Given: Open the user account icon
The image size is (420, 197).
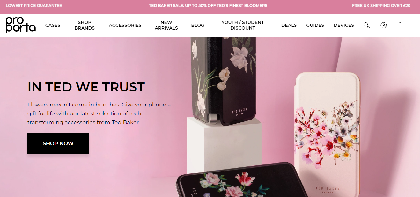Looking at the screenshot, I should (384, 25).
